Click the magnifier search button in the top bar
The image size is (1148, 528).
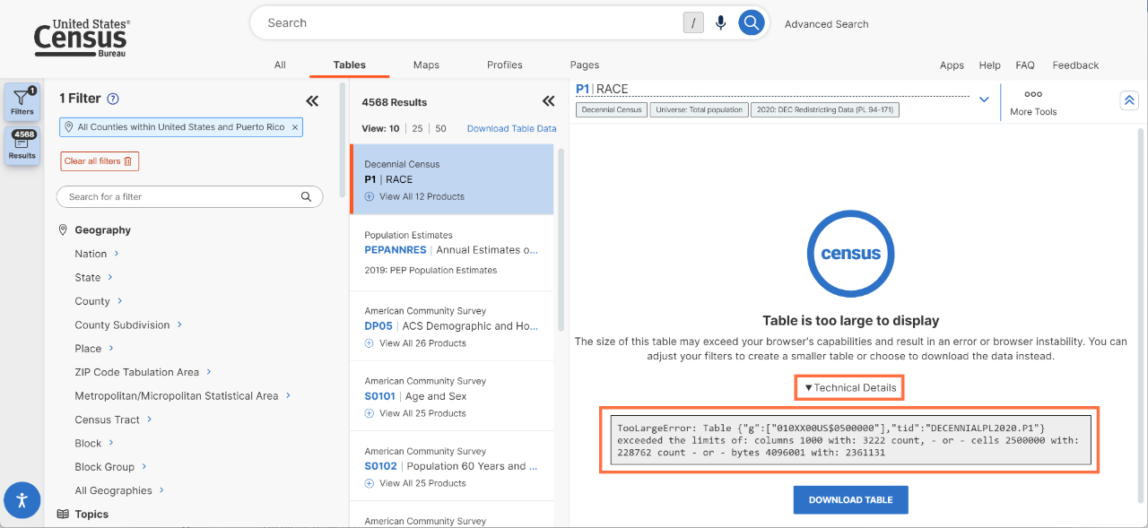[x=752, y=23]
